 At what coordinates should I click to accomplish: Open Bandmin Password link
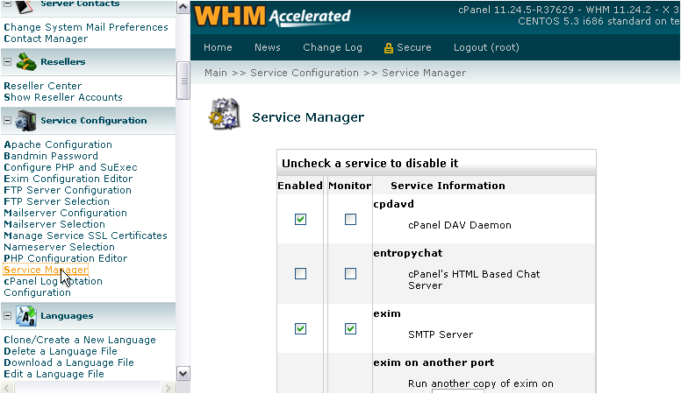point(51,156)
